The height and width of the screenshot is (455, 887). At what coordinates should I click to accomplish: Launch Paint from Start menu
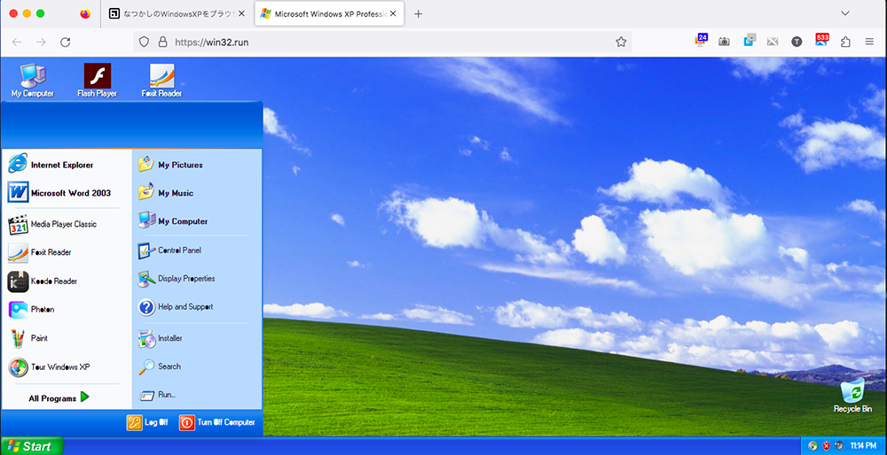coord(67,338)
